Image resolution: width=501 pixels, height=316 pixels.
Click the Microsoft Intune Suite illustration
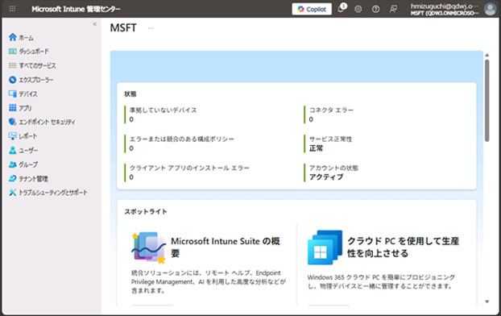pyautogui.click(x=148, y=247)
